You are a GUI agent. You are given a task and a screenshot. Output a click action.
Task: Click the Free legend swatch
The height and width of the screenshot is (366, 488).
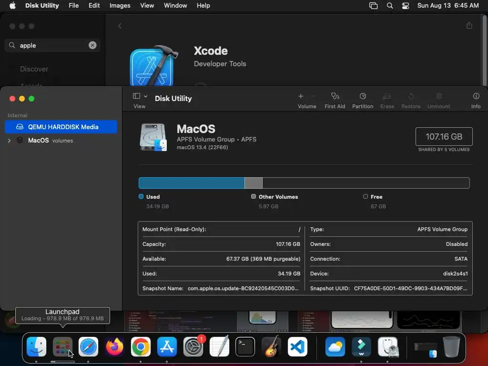(x=366, y=196)
